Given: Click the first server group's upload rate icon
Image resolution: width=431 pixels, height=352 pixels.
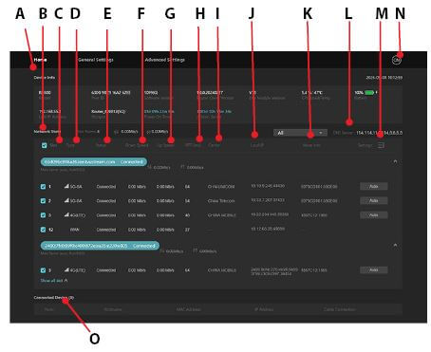Looking at the screenshot, I should coord(182,167).
